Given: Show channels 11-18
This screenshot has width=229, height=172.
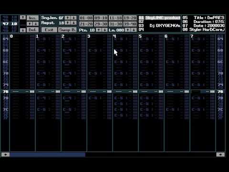Looking at the screenshot, I should 115,18.
